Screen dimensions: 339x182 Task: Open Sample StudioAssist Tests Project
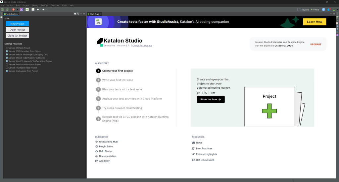[22, 71]
